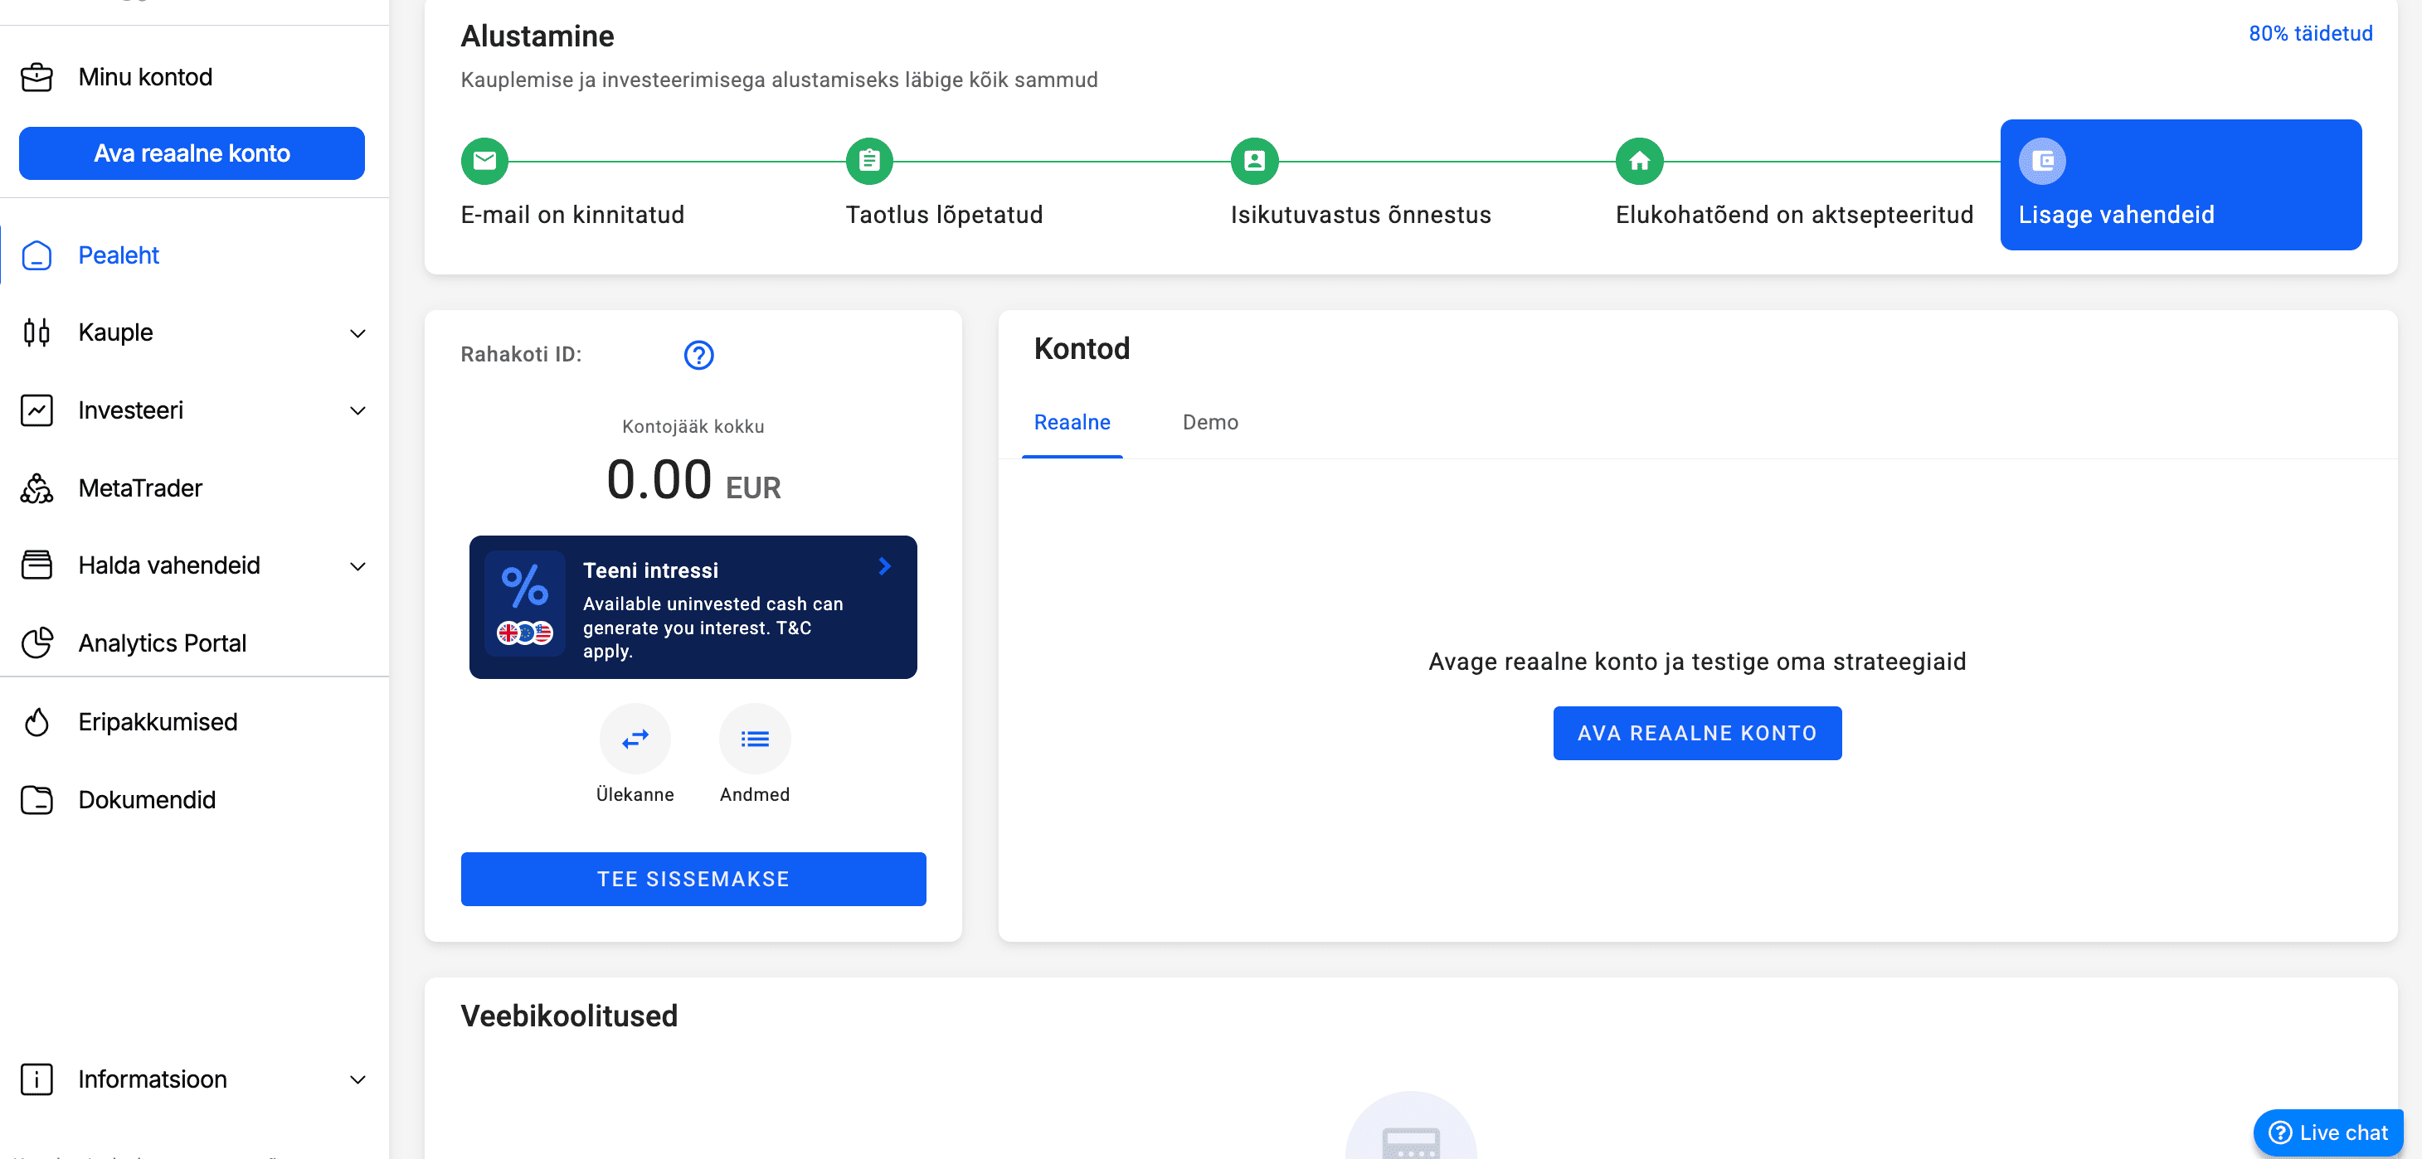
Task: Click the Rahakoti ID help question mark
Action: coord(698,356)
